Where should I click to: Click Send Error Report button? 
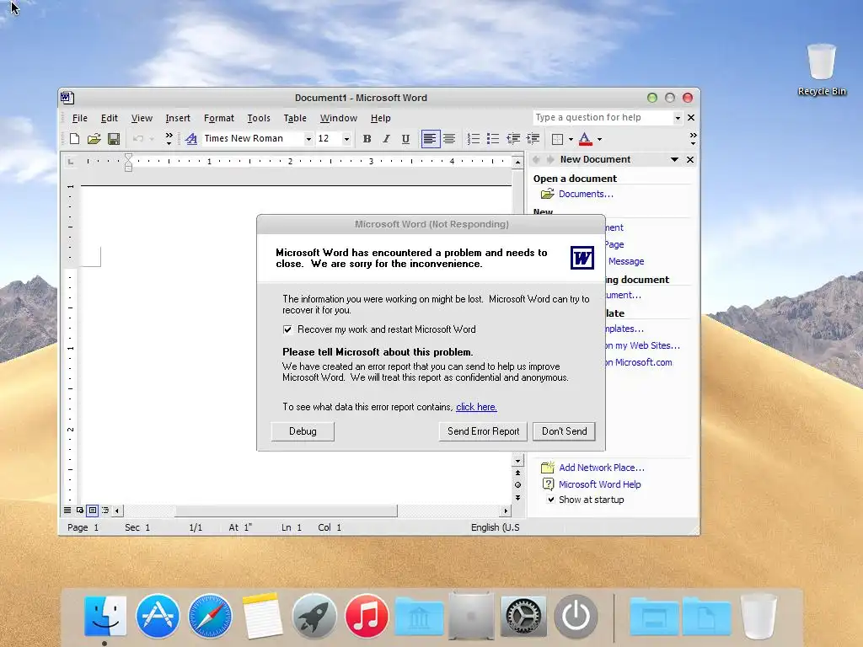483,431
